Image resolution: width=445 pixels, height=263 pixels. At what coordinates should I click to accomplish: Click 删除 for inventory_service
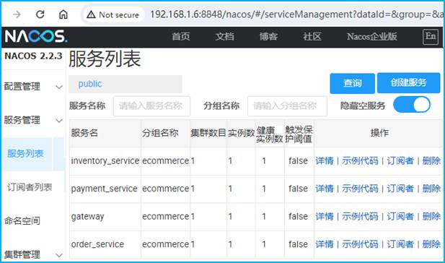coord(431,161)
